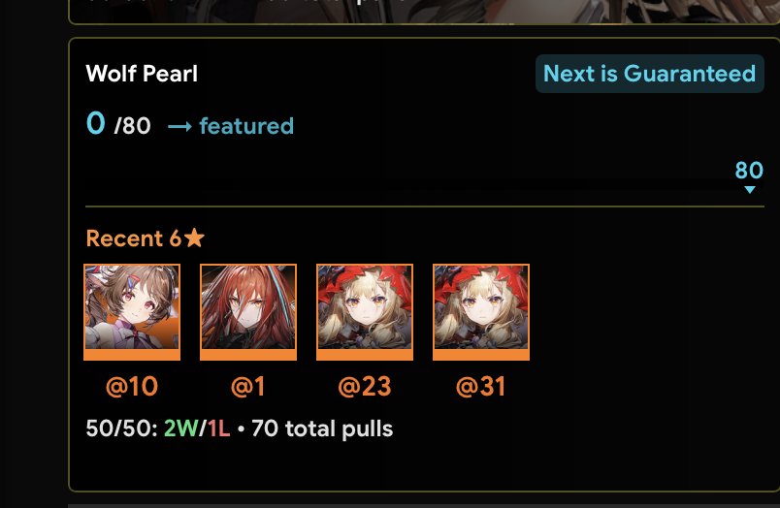This screenshot has width=780, height=508.
Task: Click the 70 total pulls text
Action: (x=322, y=429)
